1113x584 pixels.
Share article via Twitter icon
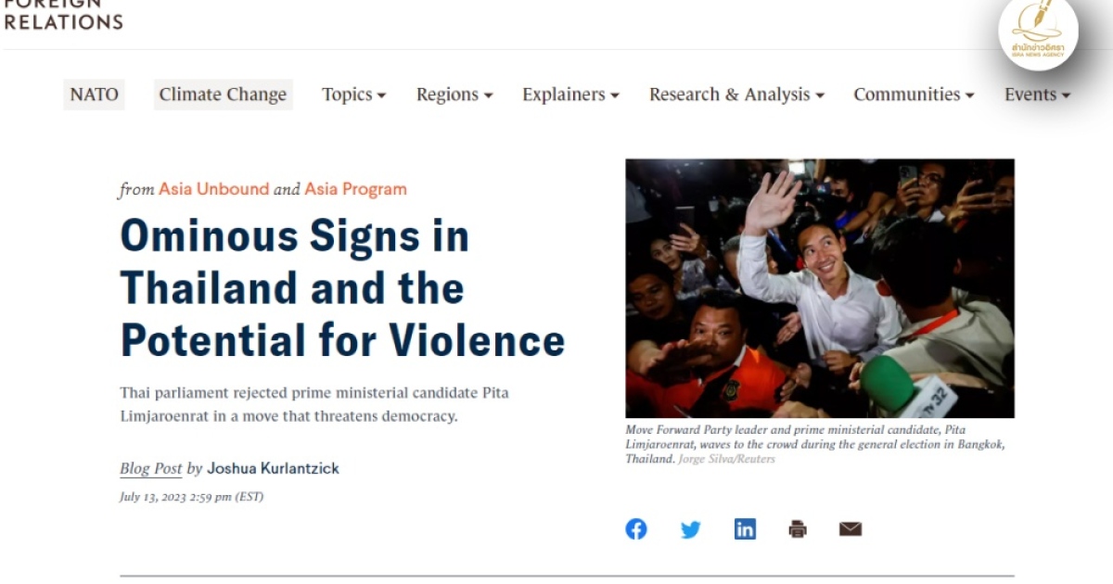tap(691, 529)
